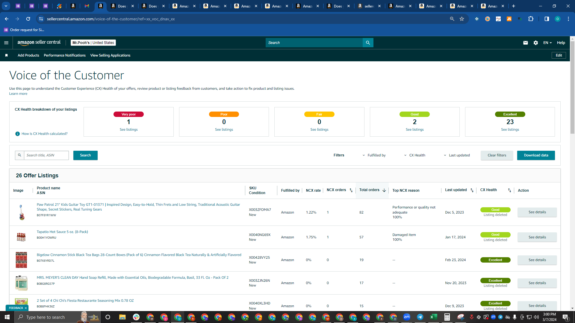Toggle the browser side panel icon
The height and width of the screenshot is (323, 575).
pyautogui.click(x=547, y=19)
